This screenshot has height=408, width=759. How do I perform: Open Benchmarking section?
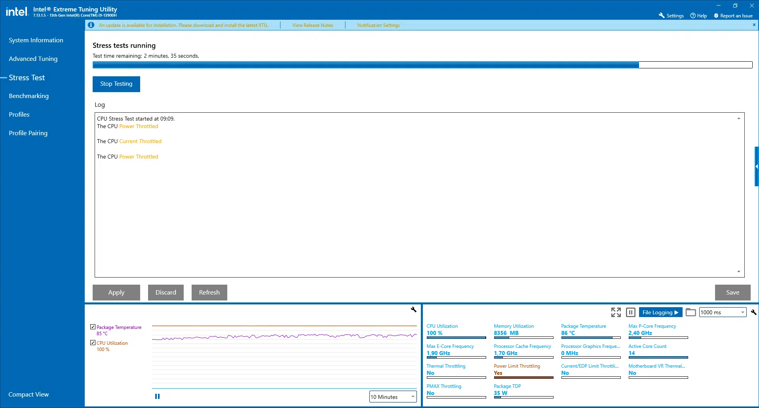(29, 96)
